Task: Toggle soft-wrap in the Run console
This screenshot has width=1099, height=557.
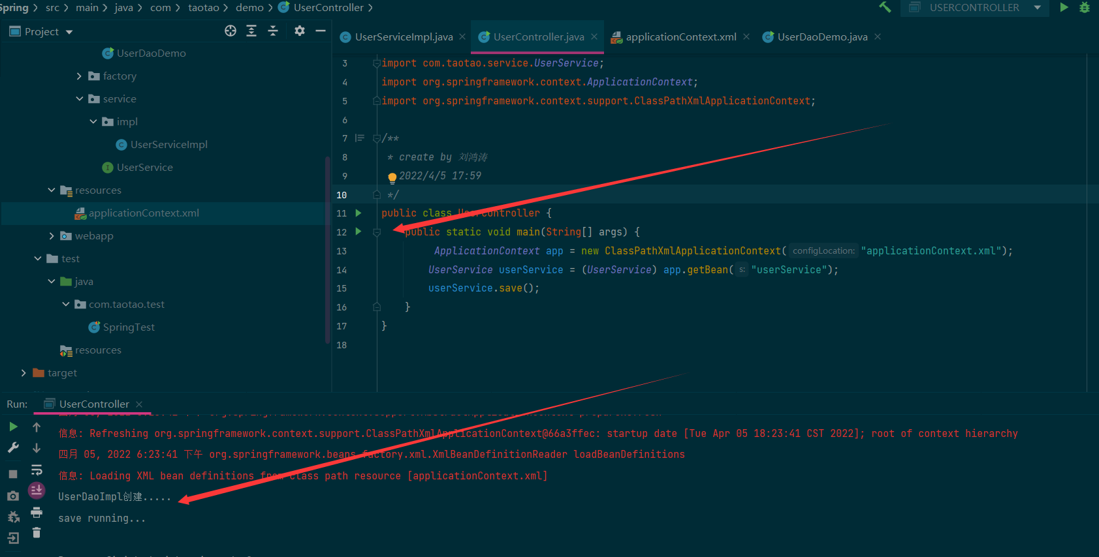Action: click(x=37, y=470)
